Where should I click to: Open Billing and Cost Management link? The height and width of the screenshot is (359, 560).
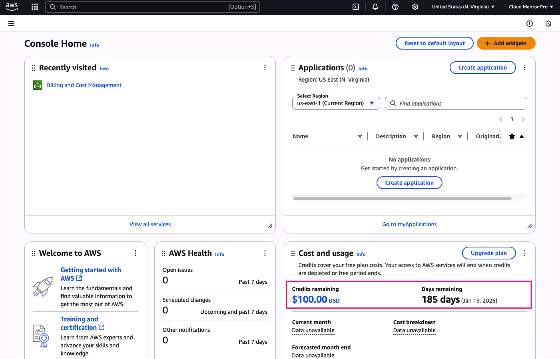click(x=84, y=85)
